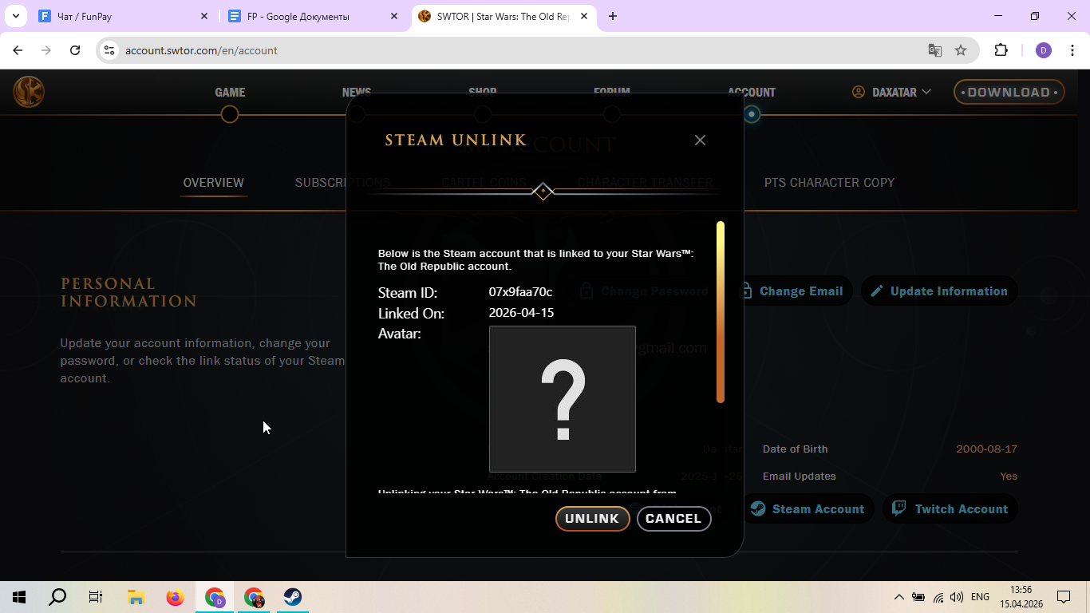Click the Steam ID value 07x9faa70c

520,292
